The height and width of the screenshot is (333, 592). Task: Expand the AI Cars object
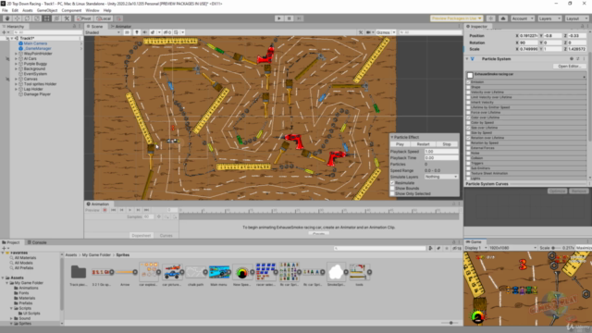tap(17, 59)
